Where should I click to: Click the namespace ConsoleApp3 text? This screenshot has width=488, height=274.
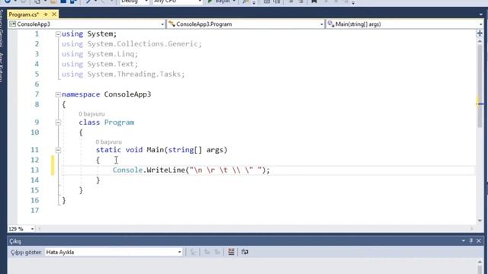[107, 94]
